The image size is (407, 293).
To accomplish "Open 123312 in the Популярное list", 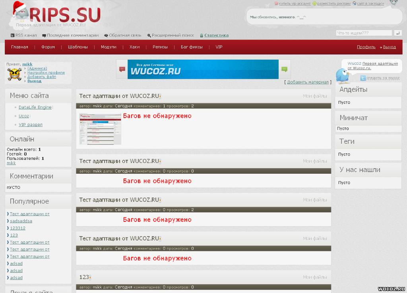I will (x=17, y=228).
